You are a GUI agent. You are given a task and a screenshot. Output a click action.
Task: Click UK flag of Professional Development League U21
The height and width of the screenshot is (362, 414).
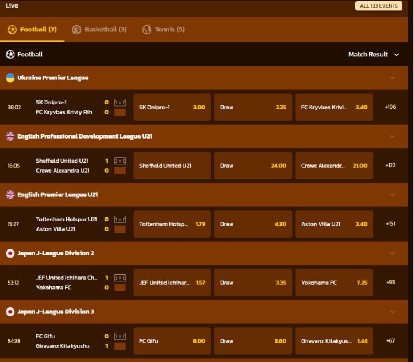coord(10,136)
